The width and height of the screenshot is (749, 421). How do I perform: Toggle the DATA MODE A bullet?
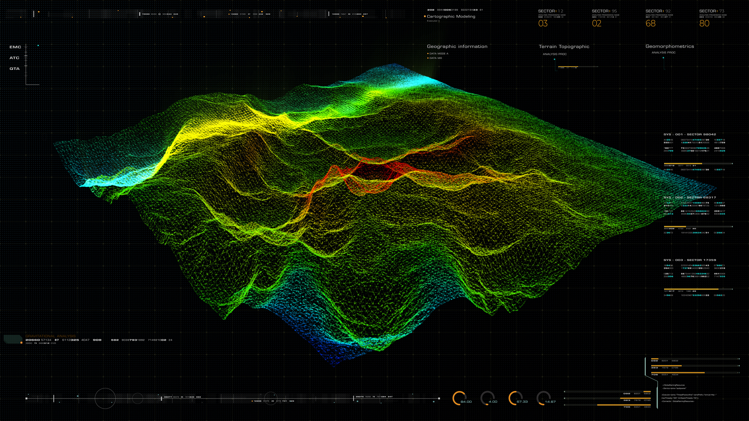pyautogui.click(x=428, y=54)
